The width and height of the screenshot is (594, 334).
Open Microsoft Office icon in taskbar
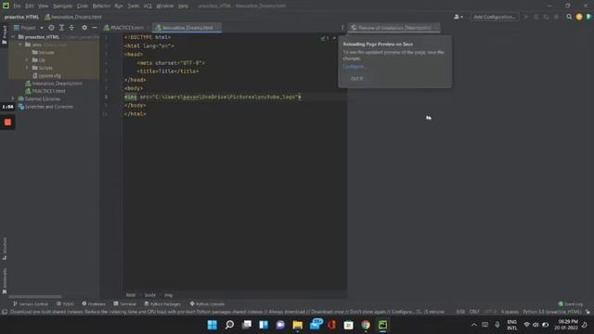coord(332,325)
